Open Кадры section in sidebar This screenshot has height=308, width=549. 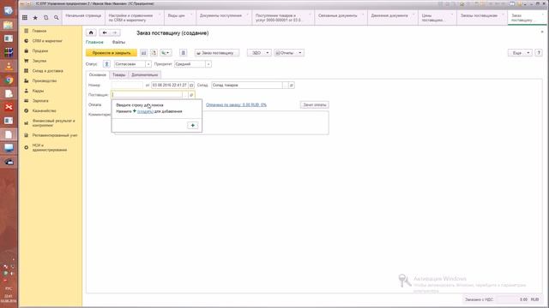click(x=38, y=91)
